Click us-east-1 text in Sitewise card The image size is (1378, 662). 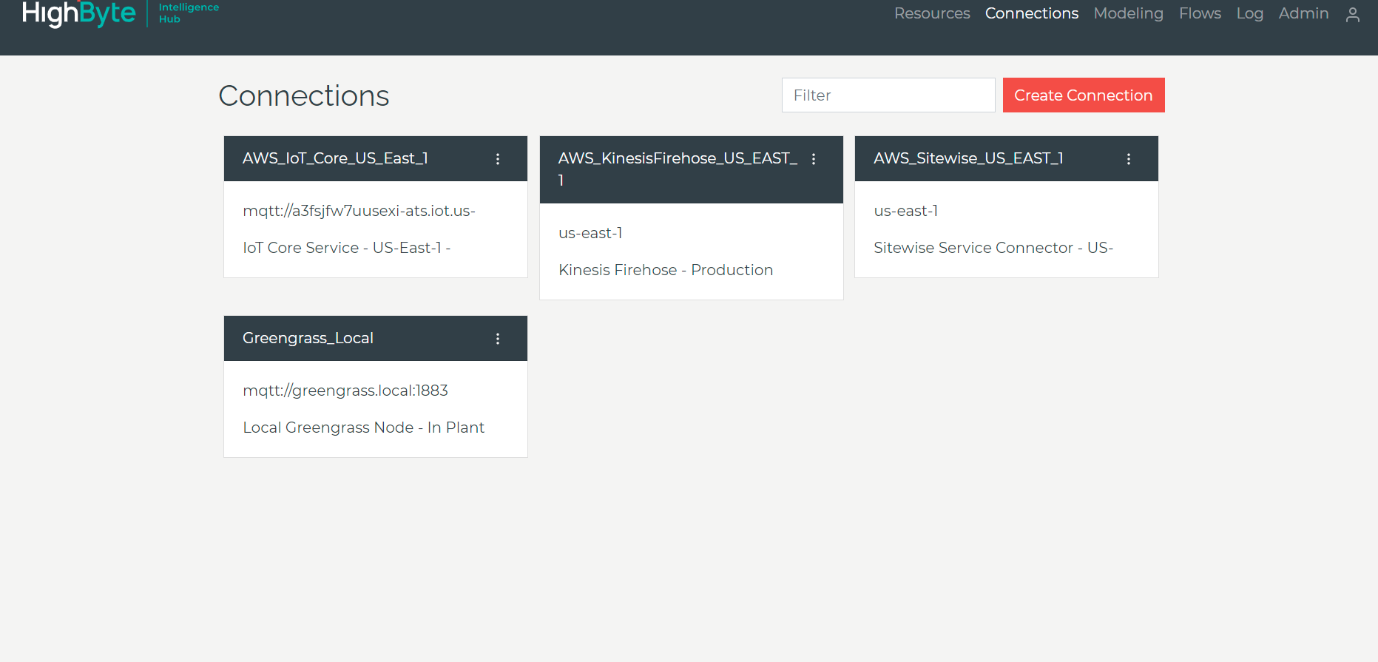905,211
